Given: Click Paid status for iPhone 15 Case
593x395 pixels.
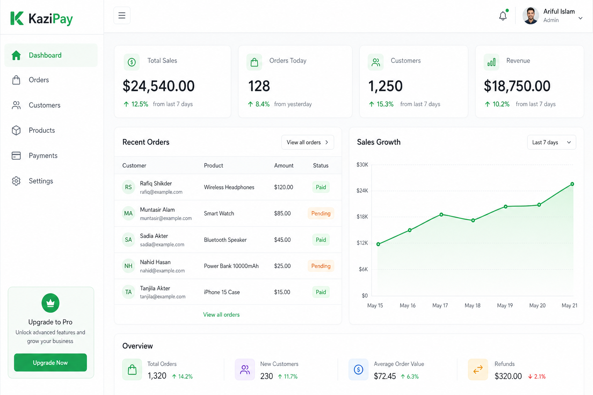Looking at the screenshot, I should pos(321,292).
